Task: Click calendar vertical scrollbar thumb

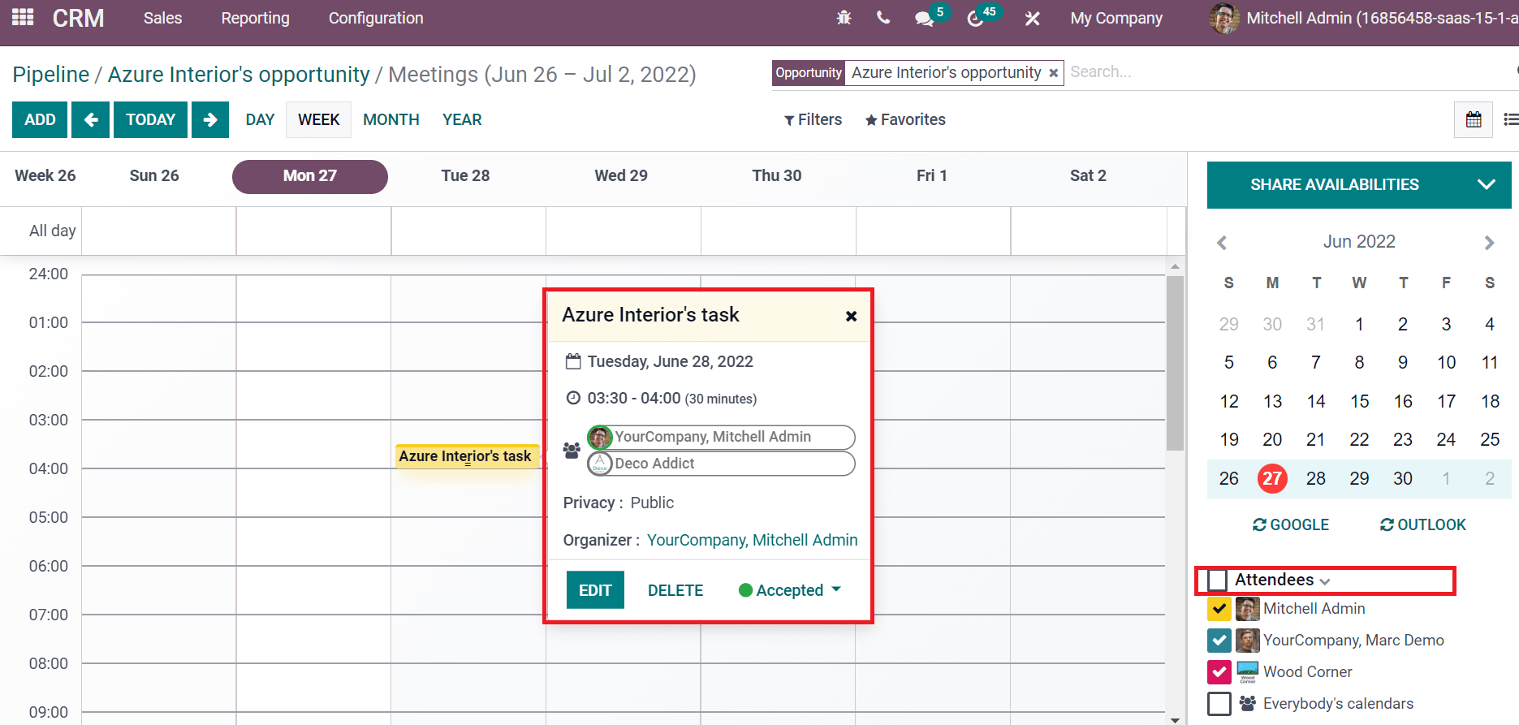Action: pyautogui.click(x=1175, y=363)
